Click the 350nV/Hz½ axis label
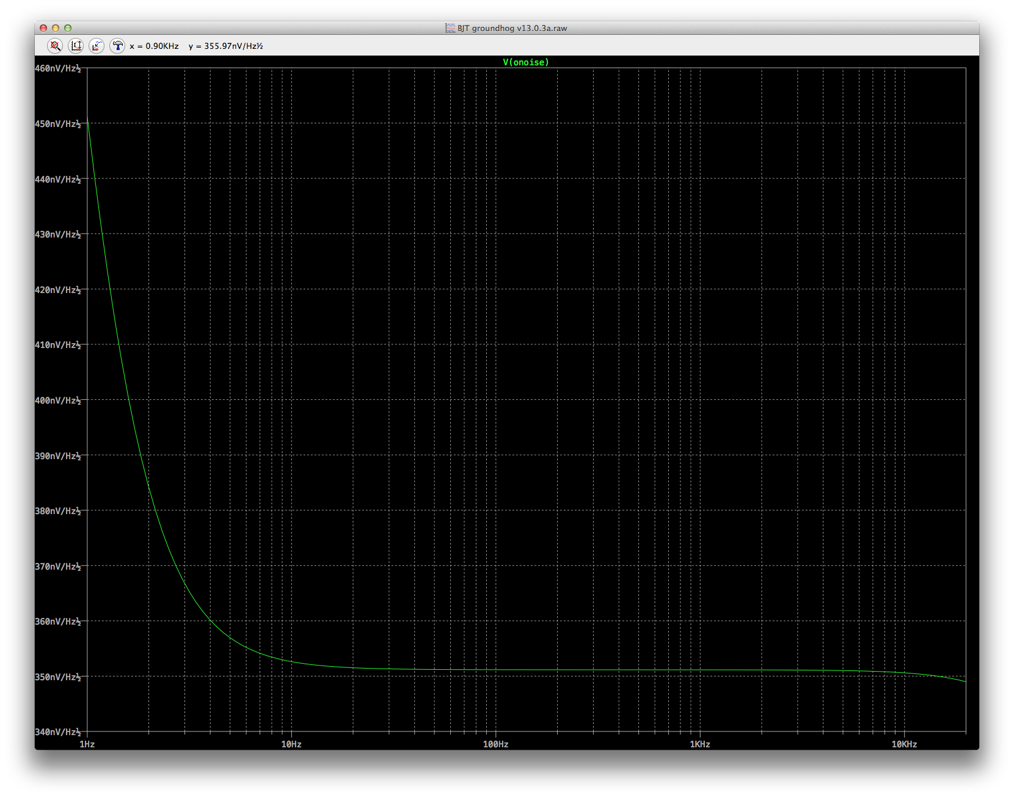This screenshot has height=798, width=1014. [x=58, y=677]
